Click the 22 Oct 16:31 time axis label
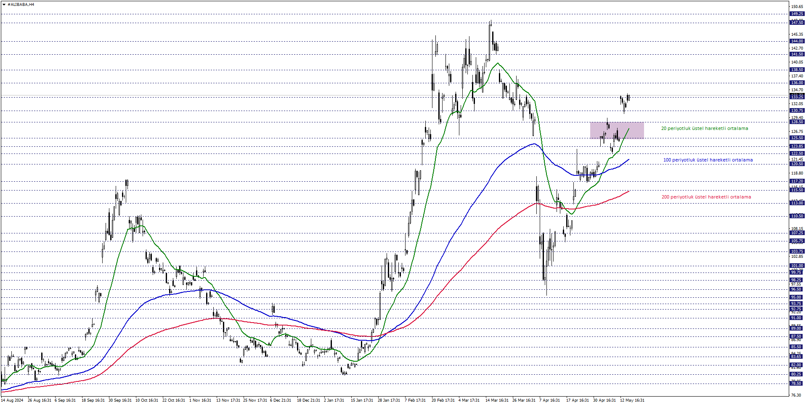Viewport: 806px width, 405px height. [x=174, y=400]
